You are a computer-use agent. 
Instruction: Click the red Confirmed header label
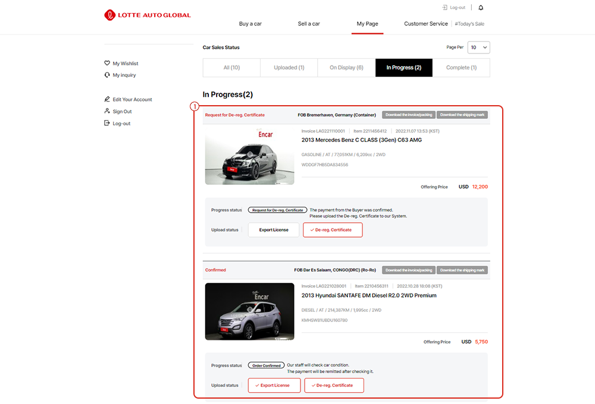[215, 270]
